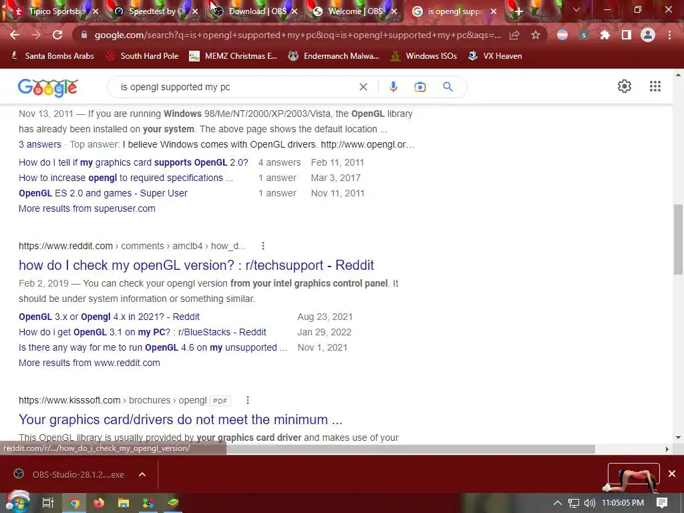Click the address bar URL
The image size is (684, 513).
(x=297, y=35)
